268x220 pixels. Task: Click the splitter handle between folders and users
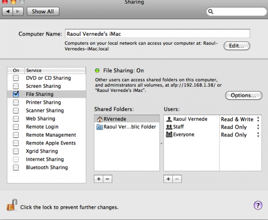click(x=162, y=144)
